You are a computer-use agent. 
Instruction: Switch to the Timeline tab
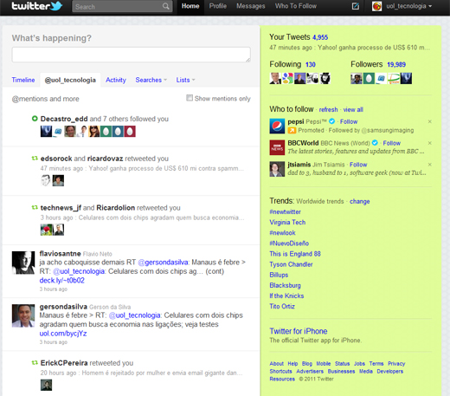[23, 80]
